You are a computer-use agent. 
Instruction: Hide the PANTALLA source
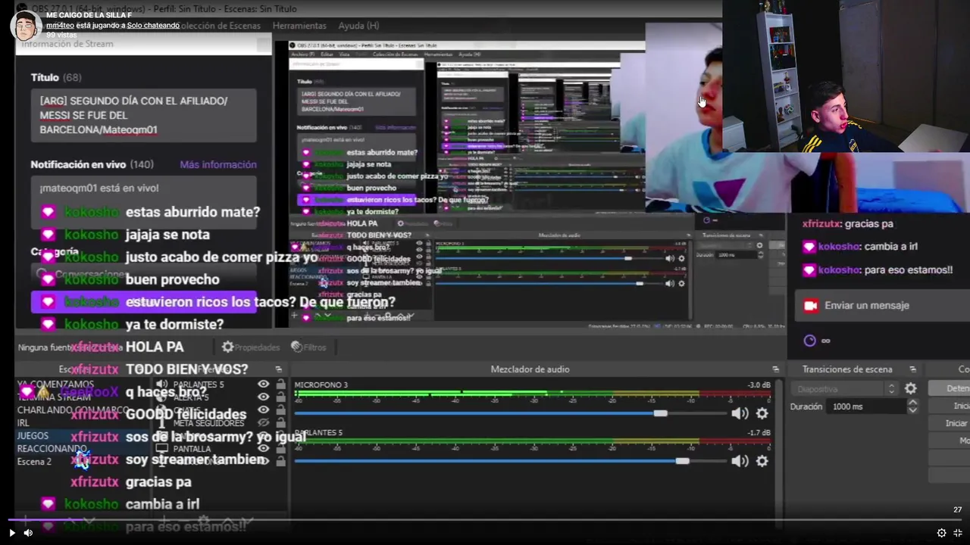tap(263, 448)
